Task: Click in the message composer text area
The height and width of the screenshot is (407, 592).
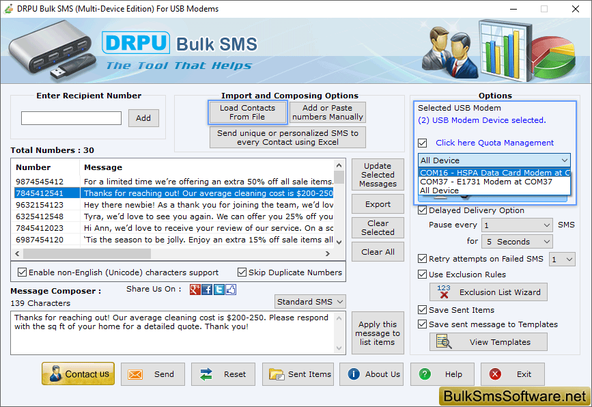Action: coord(173,333)
